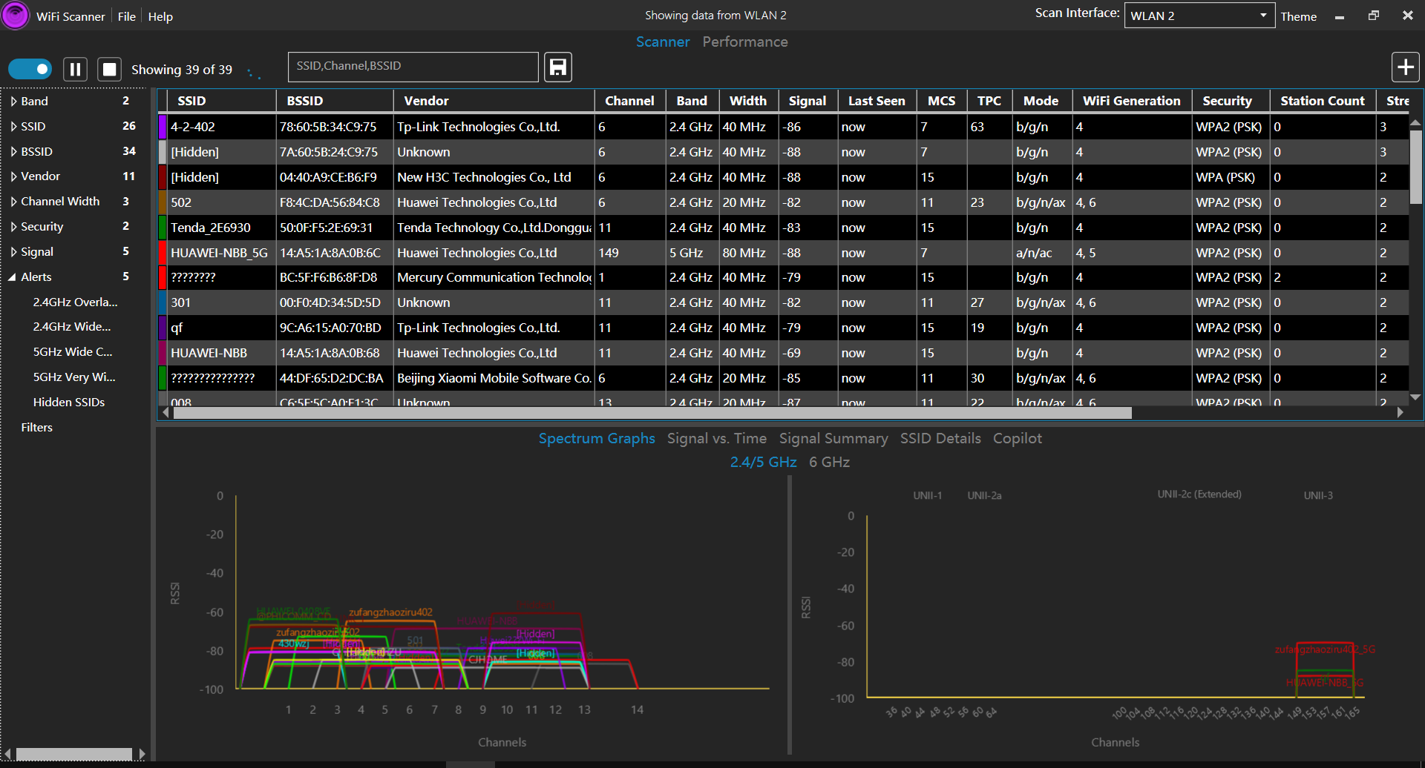This screenshot has width=1425, height=768.
Task: Click BSSID cell 78:60:5B:34:C9:75
Action: click(x=334, y=127)
